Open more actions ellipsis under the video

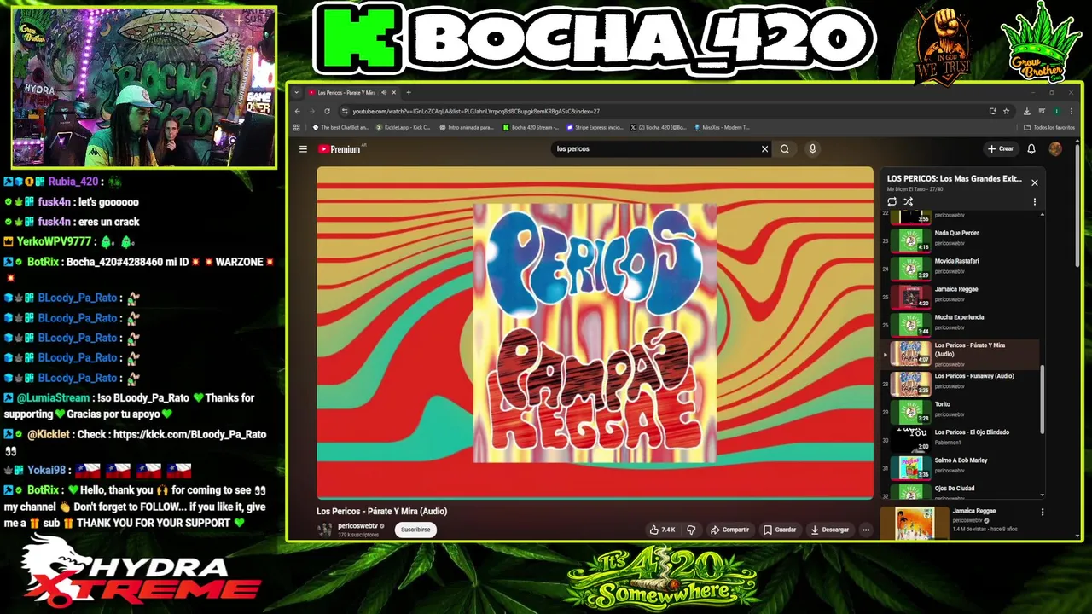click(865, 530)
